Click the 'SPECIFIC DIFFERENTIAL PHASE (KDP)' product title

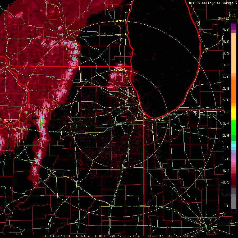83,236
